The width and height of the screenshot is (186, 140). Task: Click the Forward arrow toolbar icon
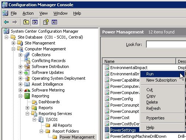(x=15, y=22)
